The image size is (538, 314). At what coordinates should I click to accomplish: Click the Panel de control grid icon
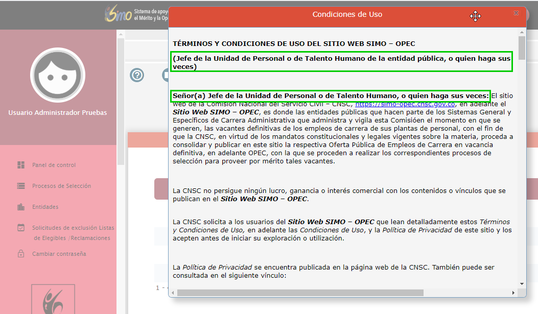click(x=21, y=165)
